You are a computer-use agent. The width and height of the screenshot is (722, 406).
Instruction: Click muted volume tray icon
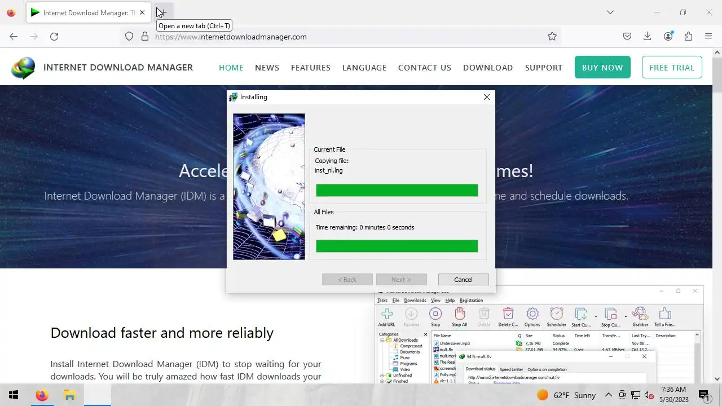(x=649, y=395)
